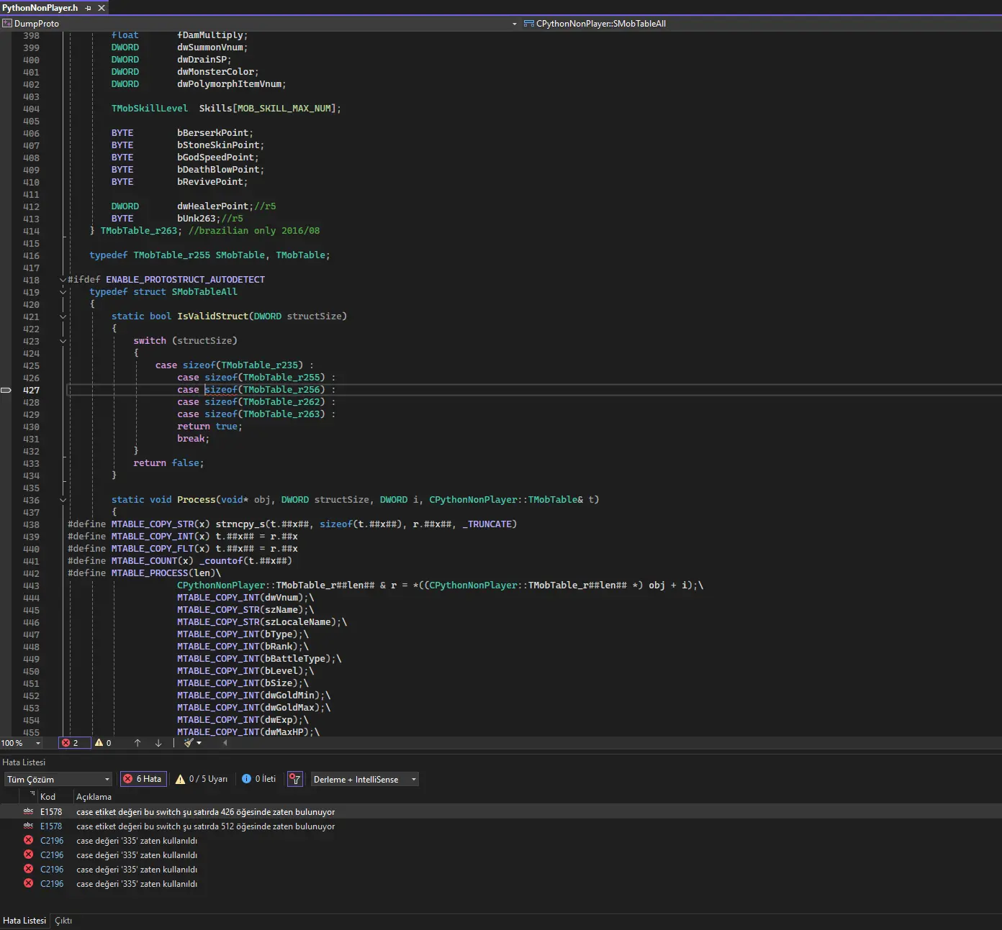This screenshot has width=1002, height=930.
Task: Unpin the PythonNonPlayer.h tab pin icon
Action: coord(87,8)
